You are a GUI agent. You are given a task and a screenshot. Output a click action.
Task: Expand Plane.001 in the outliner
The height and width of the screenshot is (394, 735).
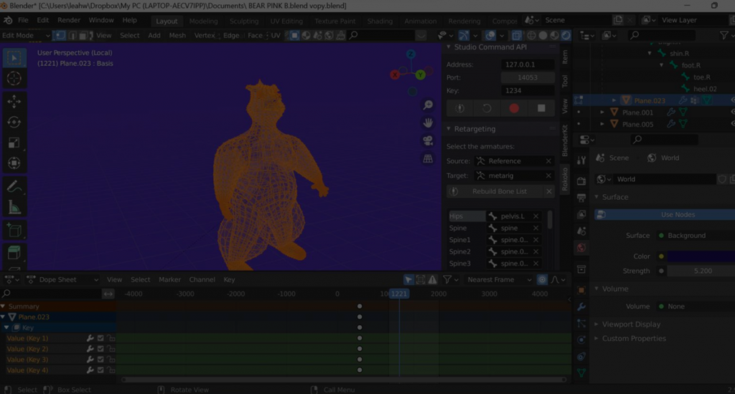point(602,112)
